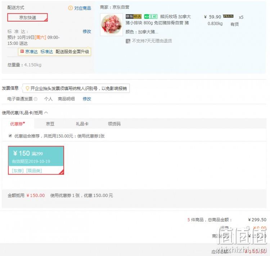Open the 对应商品 link
Image resolution: width=270 pixels, height=256 pixels.
pyautogui.click(x=82, y=8)
